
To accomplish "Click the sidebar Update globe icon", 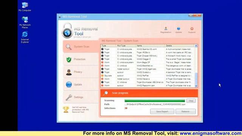I will click(x=69, y=85).
